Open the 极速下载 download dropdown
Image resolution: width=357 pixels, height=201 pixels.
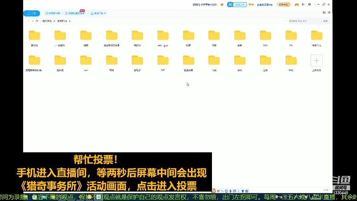pos(98,13)
